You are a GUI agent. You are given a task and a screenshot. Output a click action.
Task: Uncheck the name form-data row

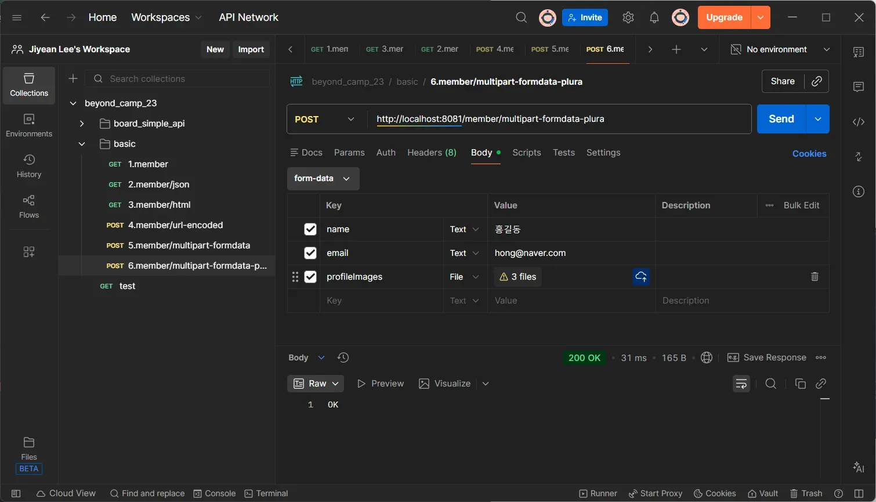[x=310, y=229]
